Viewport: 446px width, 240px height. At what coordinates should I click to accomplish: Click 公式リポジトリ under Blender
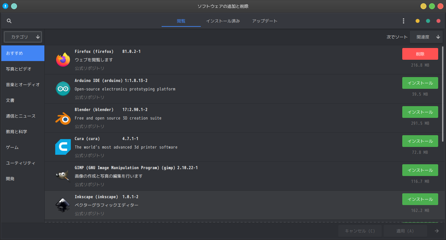89,126
